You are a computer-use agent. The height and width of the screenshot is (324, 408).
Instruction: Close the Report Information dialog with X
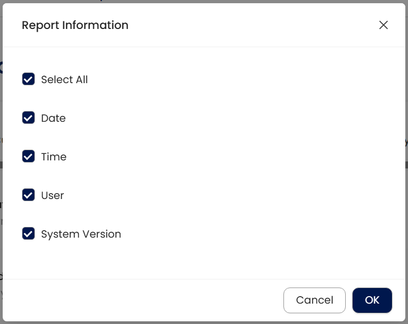click(x=383, y=25)
